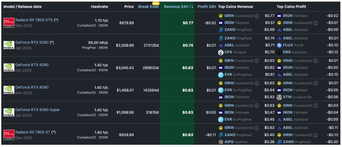Click the 85.00 Mh/s hashrate value
Viewport: 342px width, 147px height.
point(98,43)
